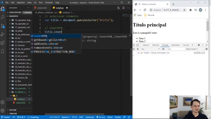Open the File menu
211x119 pixels.
pos(7,3)
